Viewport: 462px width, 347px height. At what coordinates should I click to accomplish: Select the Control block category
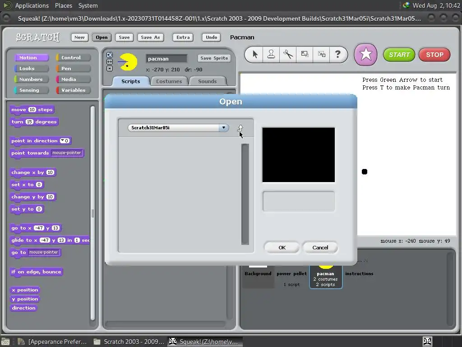click(x=74, y=57)
